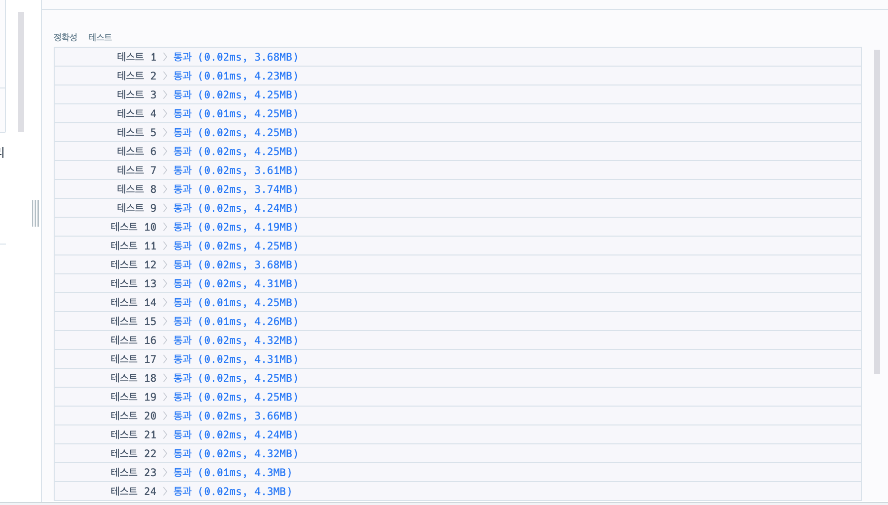Click test 23 result 통과 (0.01ms, 4.3MB)

coord(233,473)
